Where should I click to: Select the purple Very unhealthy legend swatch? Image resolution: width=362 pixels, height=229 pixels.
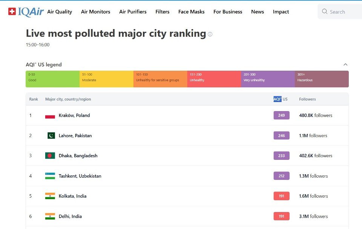tap(268, 79)
